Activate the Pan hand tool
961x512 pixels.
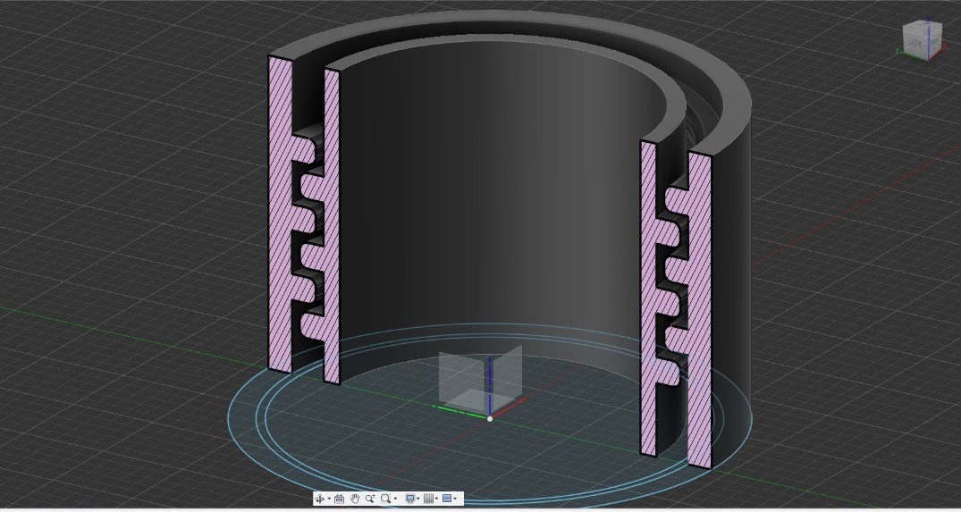tap(355, 499)
